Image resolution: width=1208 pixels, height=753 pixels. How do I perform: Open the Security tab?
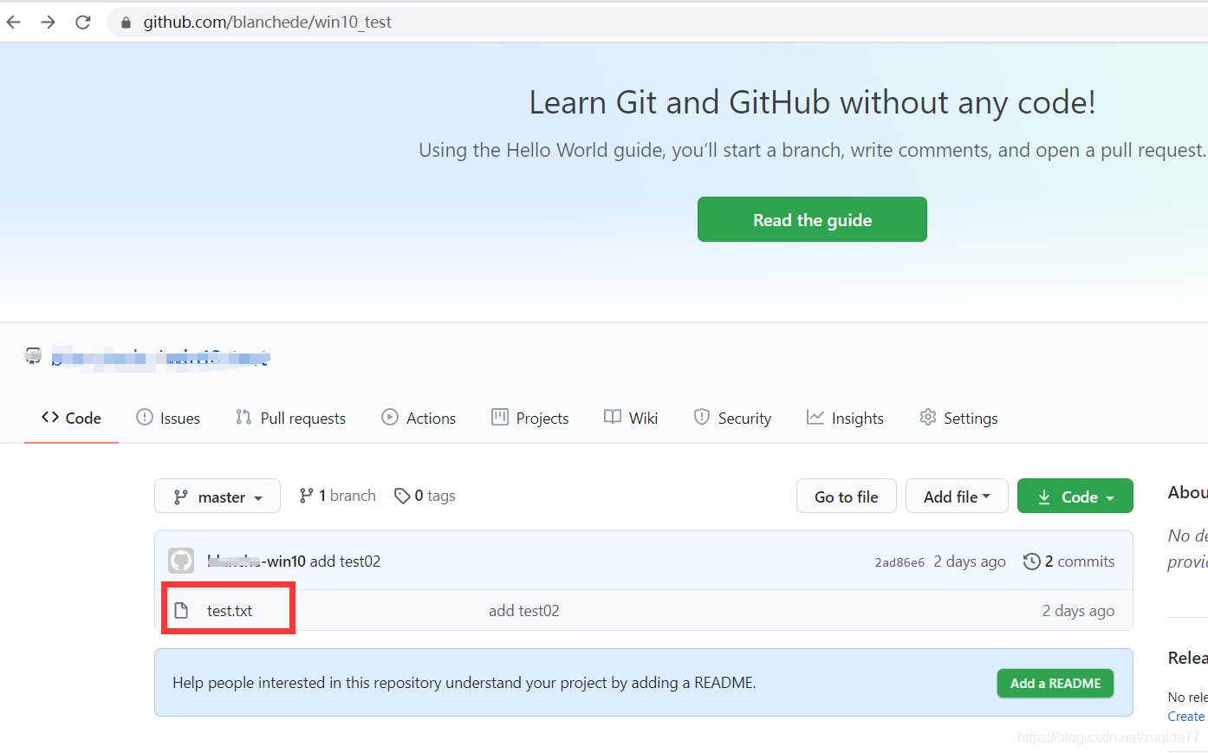click(732, 418)
